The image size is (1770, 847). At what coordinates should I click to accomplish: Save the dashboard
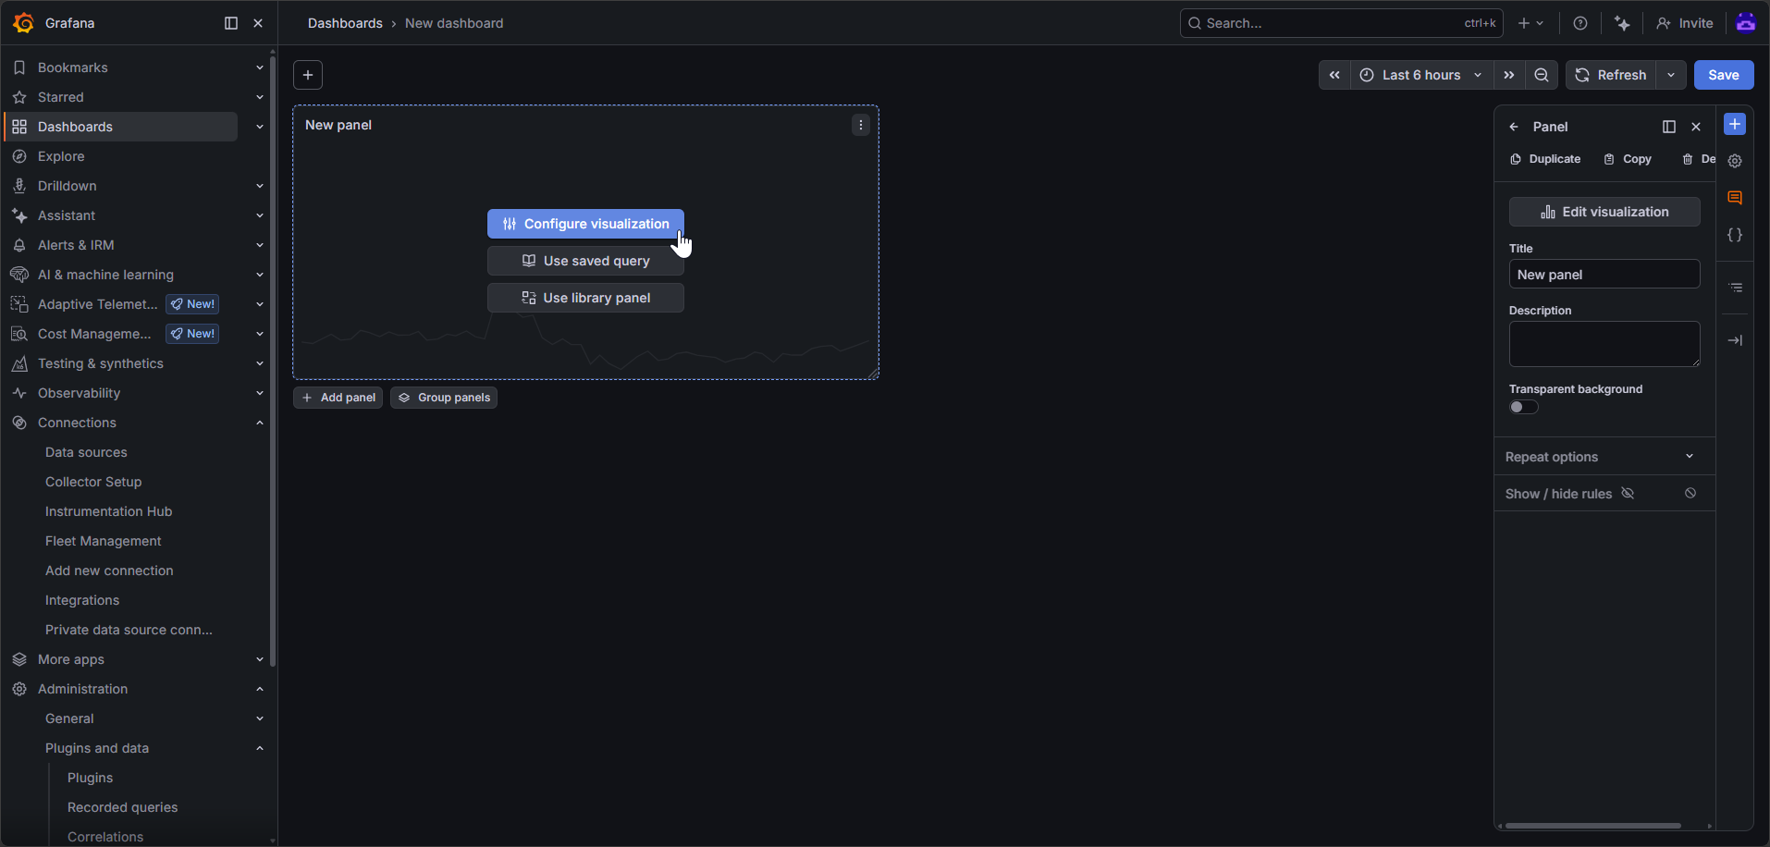pyautogui.click(x=1724, y=75)
